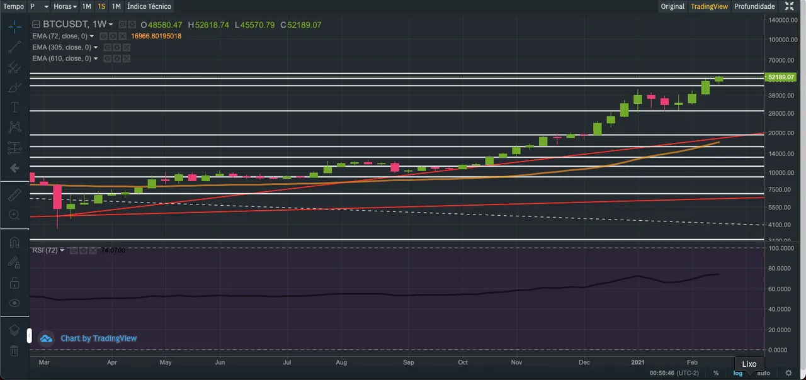The image size is (806, 380).
Task: Expand EMA (305, close, 0) dropdown
Action: coord(96,47)
